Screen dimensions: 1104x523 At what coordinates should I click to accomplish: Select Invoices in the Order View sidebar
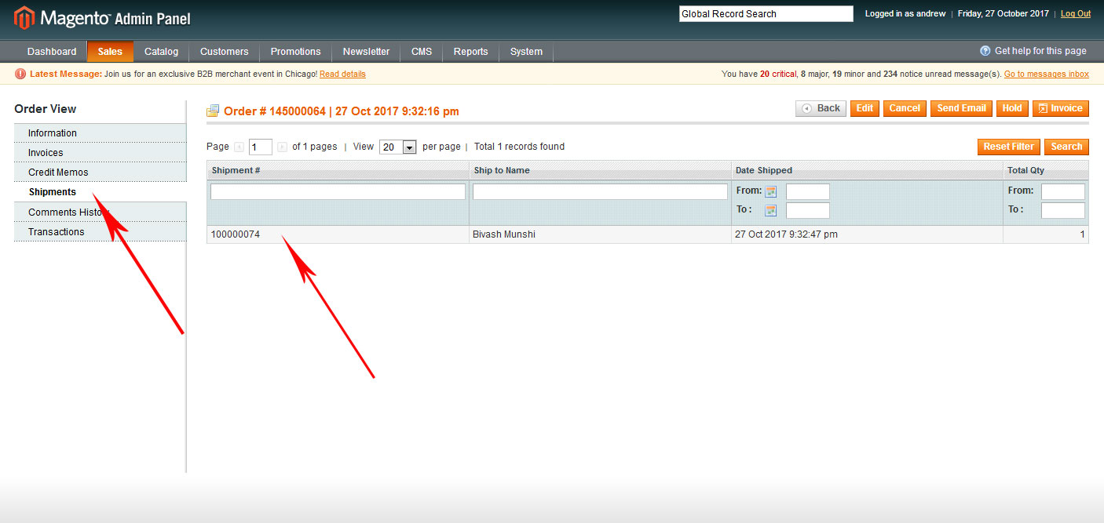coord(47,152)
